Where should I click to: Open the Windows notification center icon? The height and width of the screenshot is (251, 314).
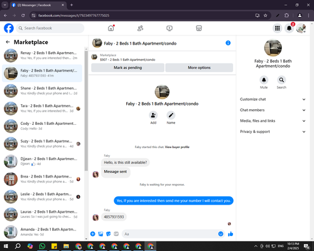coord(307,246)
